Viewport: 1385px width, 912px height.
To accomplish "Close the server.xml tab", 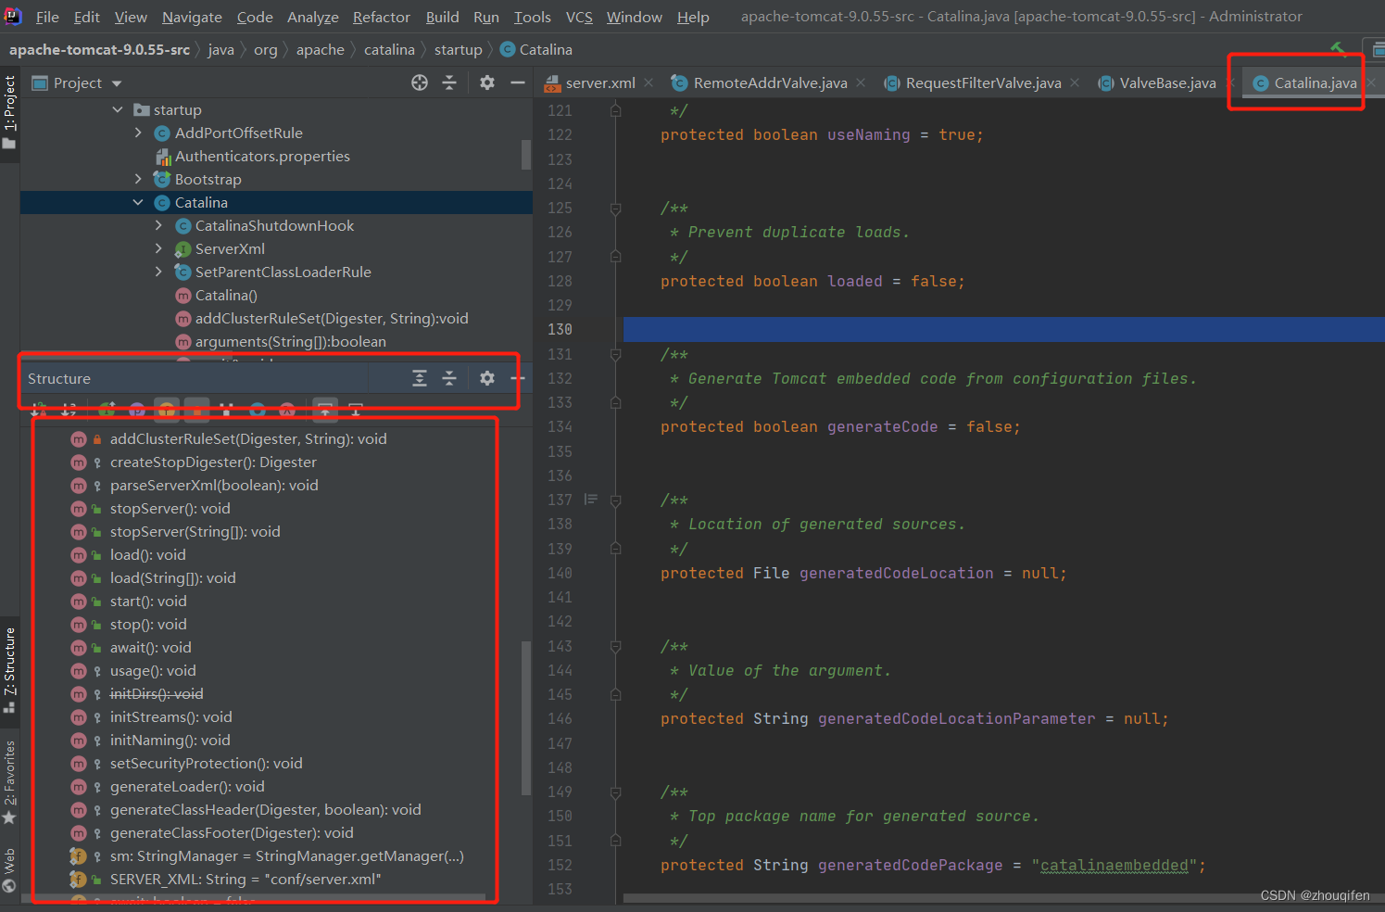I will pos(648,82).
